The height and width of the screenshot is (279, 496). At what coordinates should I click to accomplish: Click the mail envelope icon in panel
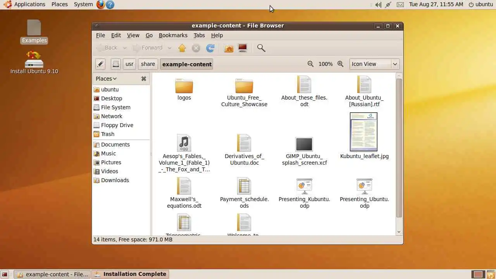pos(400,5)
